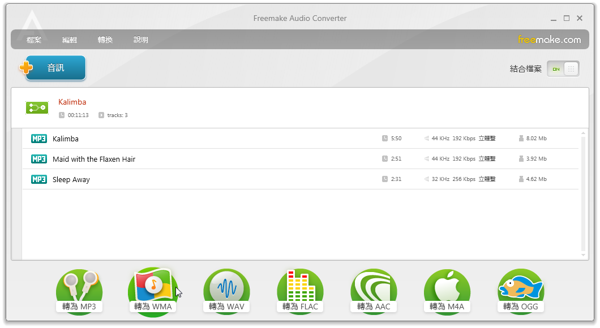This screenshot has height=328, width=600.
Task: Open the 編輯 menu
Action: pyautogui.click(x=69, y=40)
